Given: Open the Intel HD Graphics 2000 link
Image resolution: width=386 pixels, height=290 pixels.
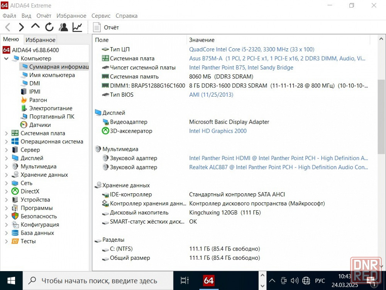Looking at the screenshot, I should (x=218, y=131).
